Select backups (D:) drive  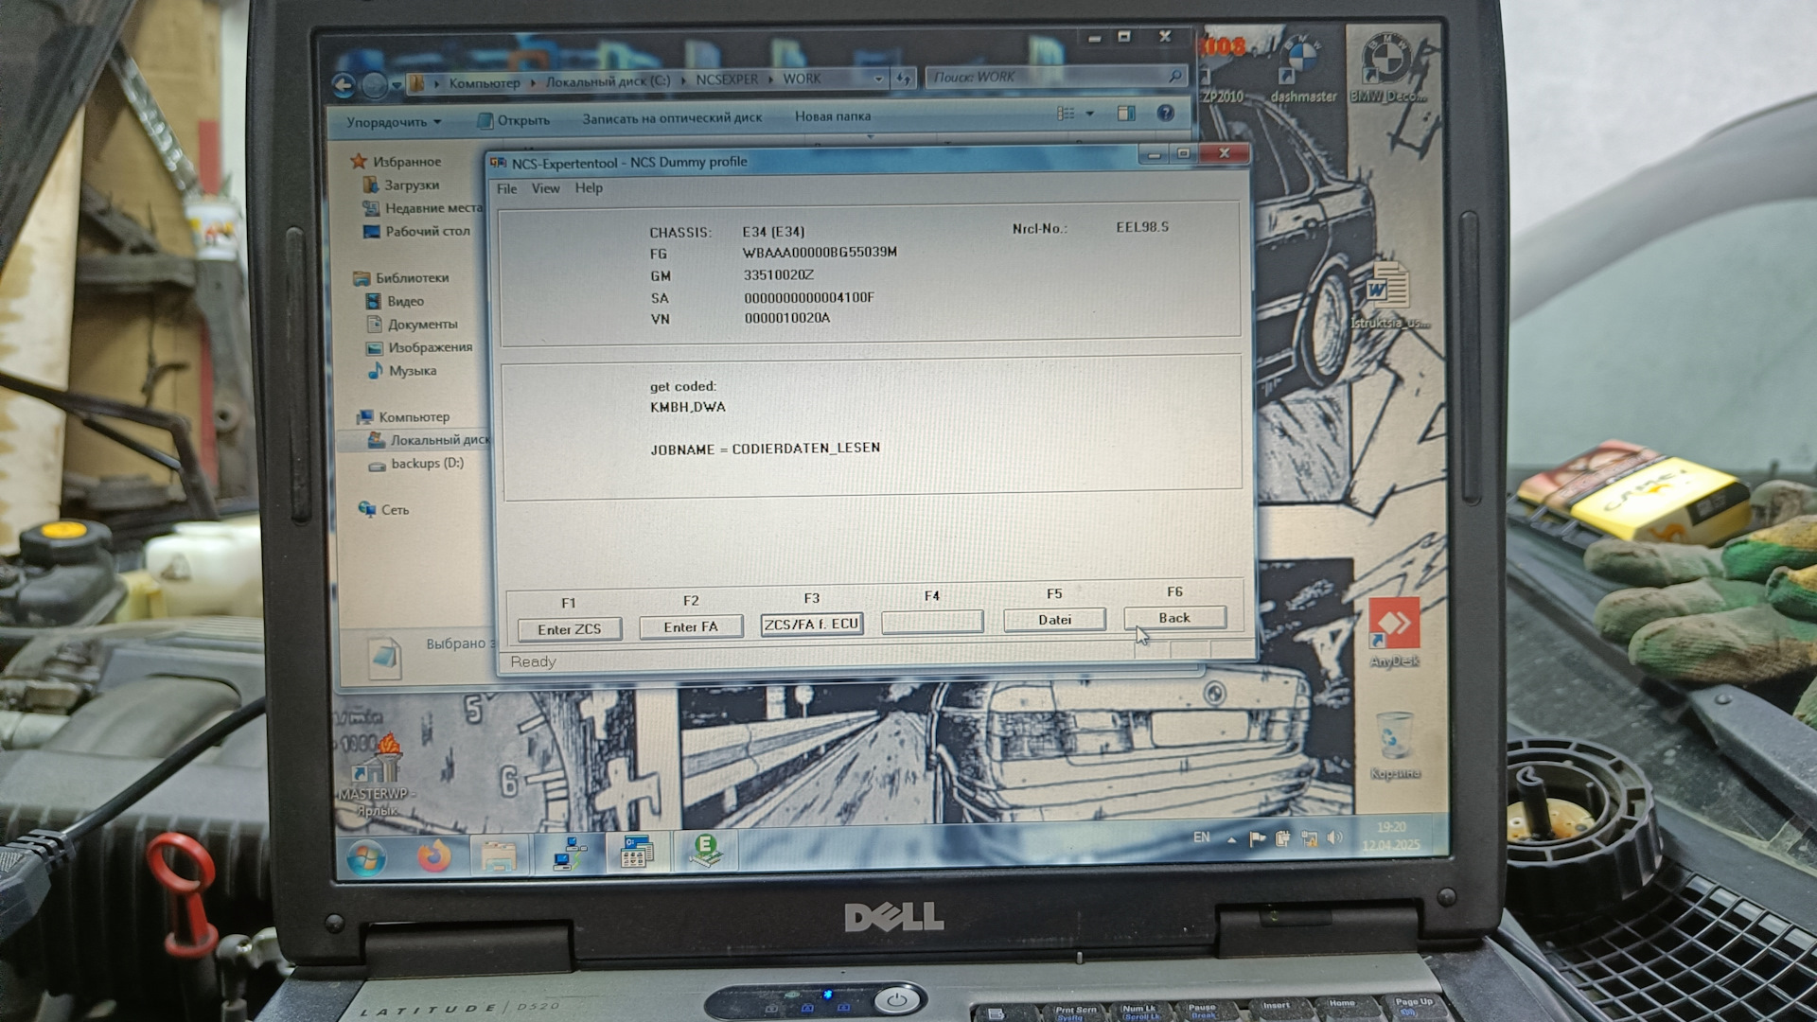pyautogui.click(x=416, y=464)
